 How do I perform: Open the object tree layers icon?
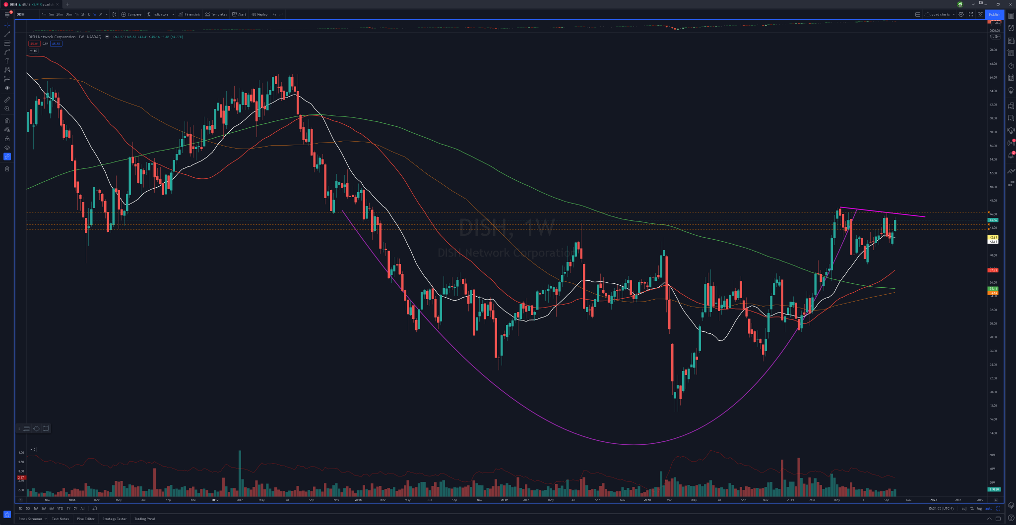tap(1011, 505)
